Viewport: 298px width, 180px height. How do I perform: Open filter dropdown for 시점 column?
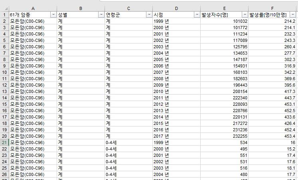pos(197,15)
